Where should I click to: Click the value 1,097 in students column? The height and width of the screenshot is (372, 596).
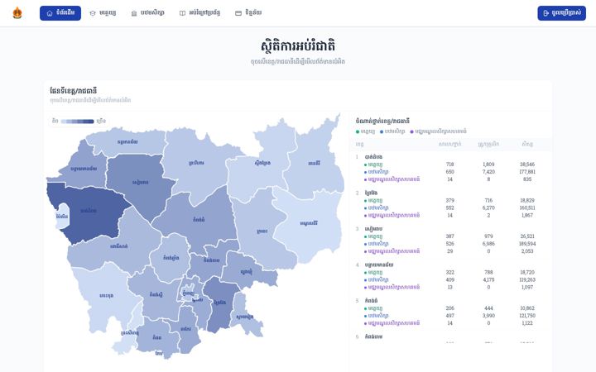(x=527, y=288)
